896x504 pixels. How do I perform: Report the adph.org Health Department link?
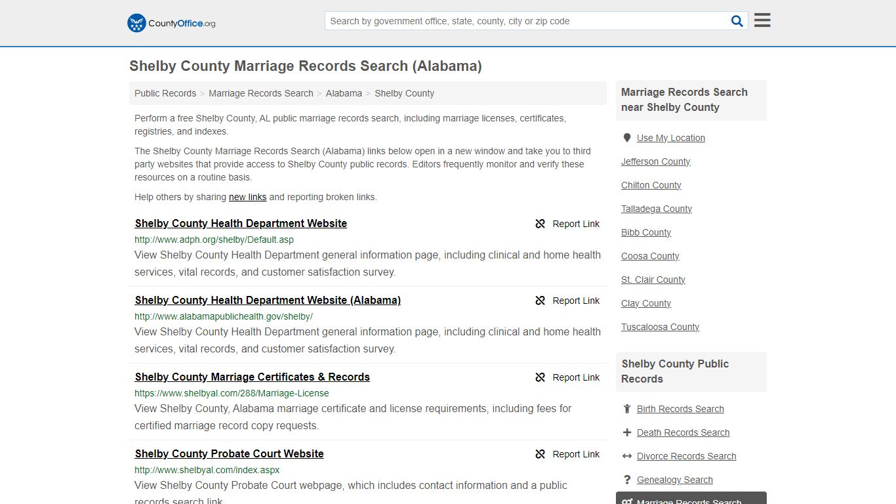click(576, 224)
